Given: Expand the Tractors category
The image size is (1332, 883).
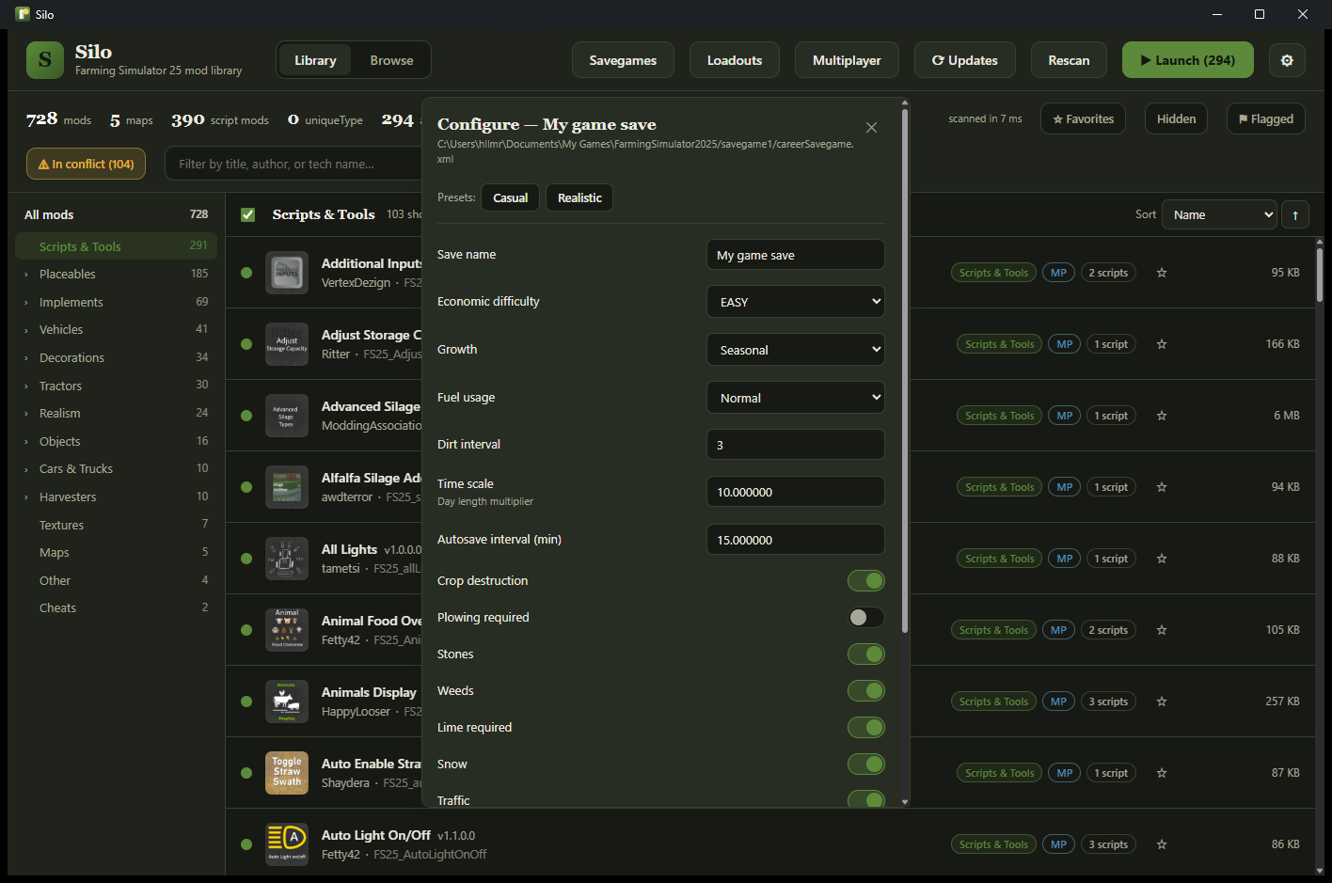Looking at the screenshot, I should pos(26,386).
